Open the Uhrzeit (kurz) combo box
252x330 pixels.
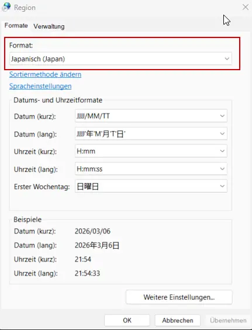pos(151,151)
